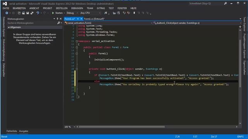Collapse the button1_Click method block
Image resolution: width=248 pixels, height=139 pixels.
point(77,69)
